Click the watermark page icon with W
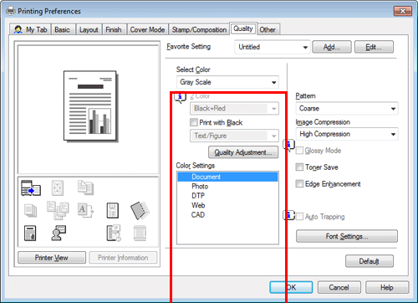 [113, 210]
